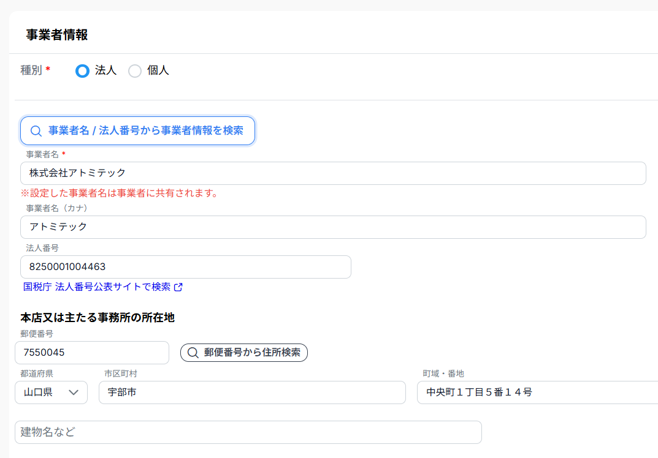Focus the 事業者名 field containing 株式会社アトミテック

tap(333, 173)
